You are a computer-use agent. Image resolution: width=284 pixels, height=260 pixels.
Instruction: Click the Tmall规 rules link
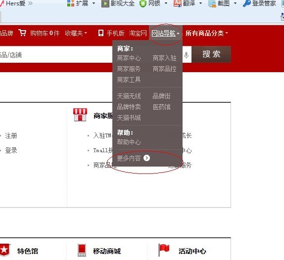pos(103,150)
